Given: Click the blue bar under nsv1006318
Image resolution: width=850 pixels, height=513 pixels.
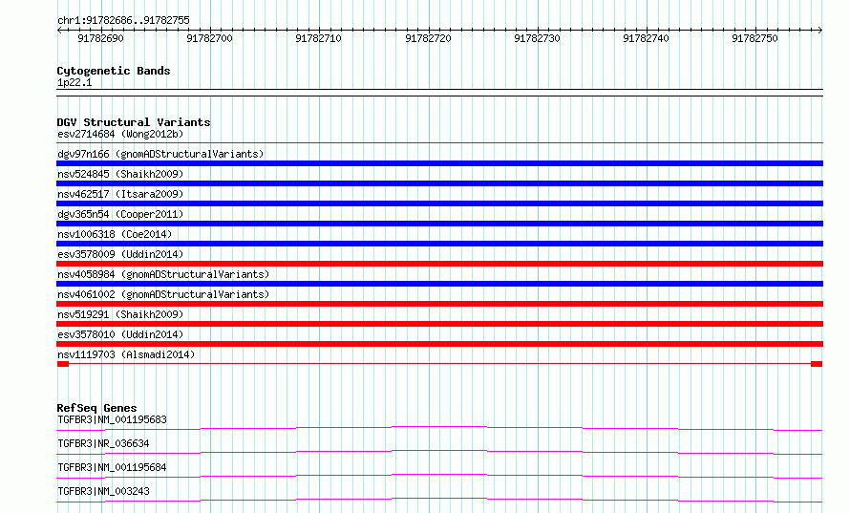Looking at the screenshot, I should point(439,244).
